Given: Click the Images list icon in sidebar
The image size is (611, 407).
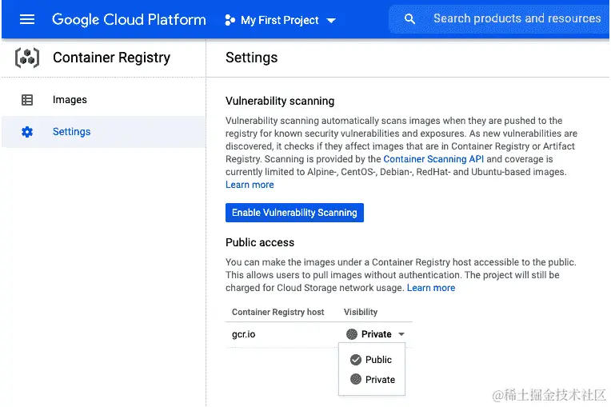Looking at the screenshot, I should [27, 100].
